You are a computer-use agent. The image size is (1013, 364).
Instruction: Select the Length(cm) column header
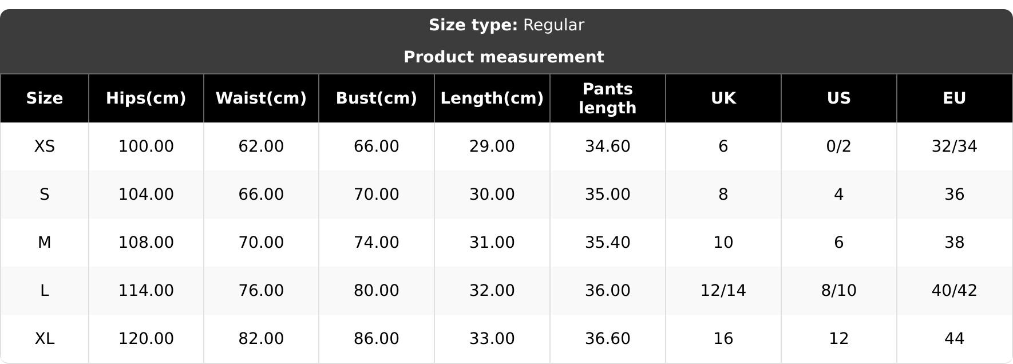click(x=492, y=98)
